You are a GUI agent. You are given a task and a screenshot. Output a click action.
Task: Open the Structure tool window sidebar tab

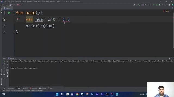click(x=1, y=72)
